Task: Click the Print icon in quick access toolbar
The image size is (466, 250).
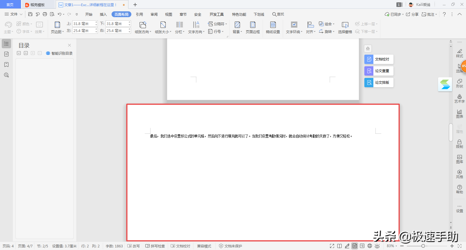Action: point(45,14)
